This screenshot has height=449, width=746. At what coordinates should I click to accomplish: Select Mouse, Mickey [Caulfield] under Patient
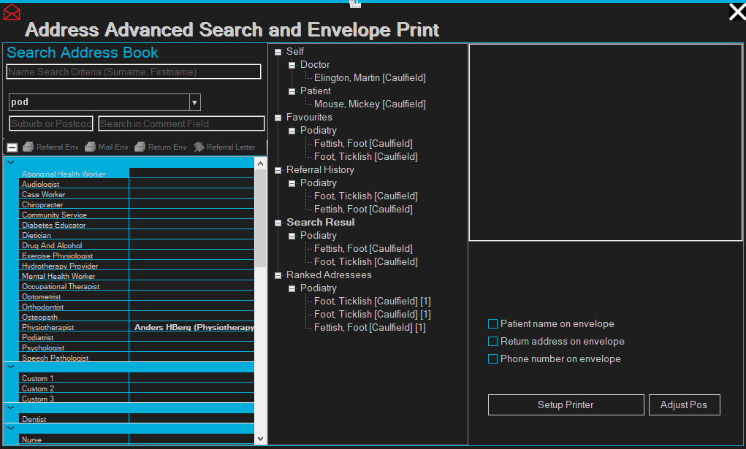(x=369, y=104)
